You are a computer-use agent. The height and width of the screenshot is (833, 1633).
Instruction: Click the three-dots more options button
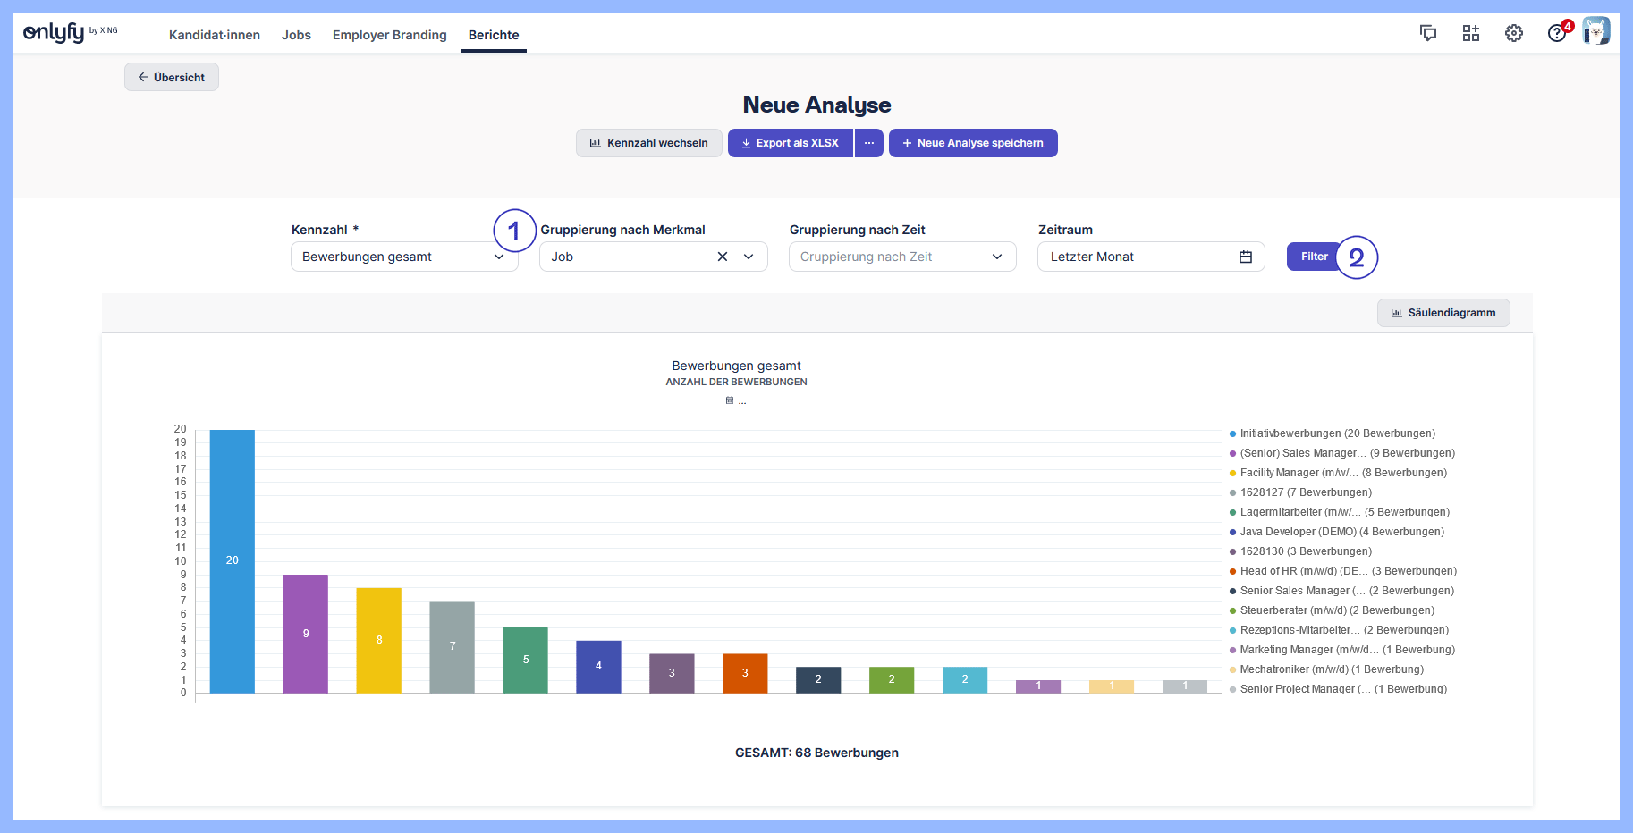(x=869, y=143)
